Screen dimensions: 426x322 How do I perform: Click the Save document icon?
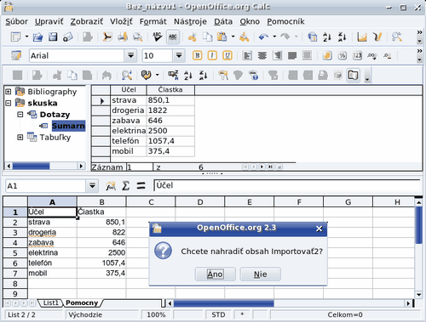coord(53,37)
